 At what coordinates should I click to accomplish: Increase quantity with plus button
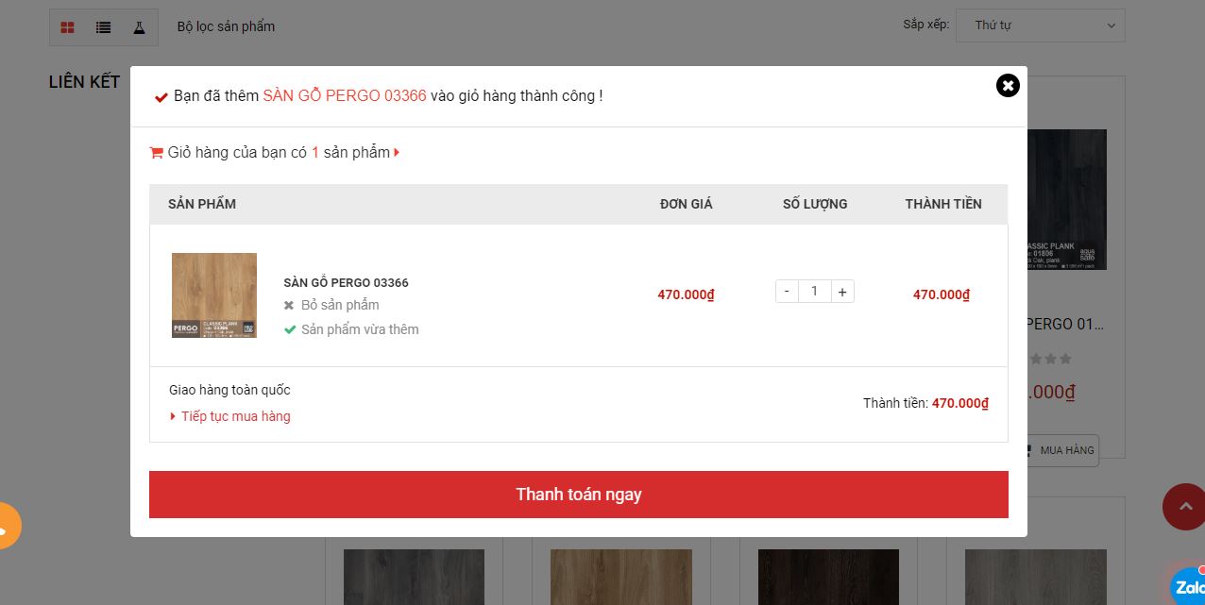click(842, 291)
